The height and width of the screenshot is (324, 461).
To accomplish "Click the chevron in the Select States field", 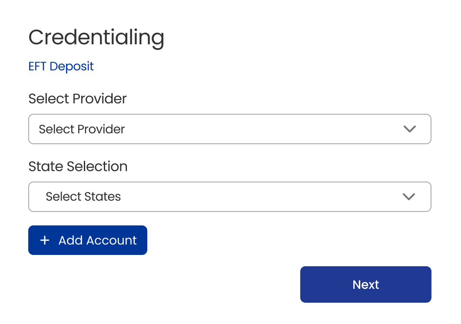I will click(x=409, y=196).
